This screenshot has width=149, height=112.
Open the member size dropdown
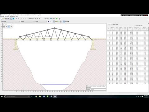(x=41, y=21)
